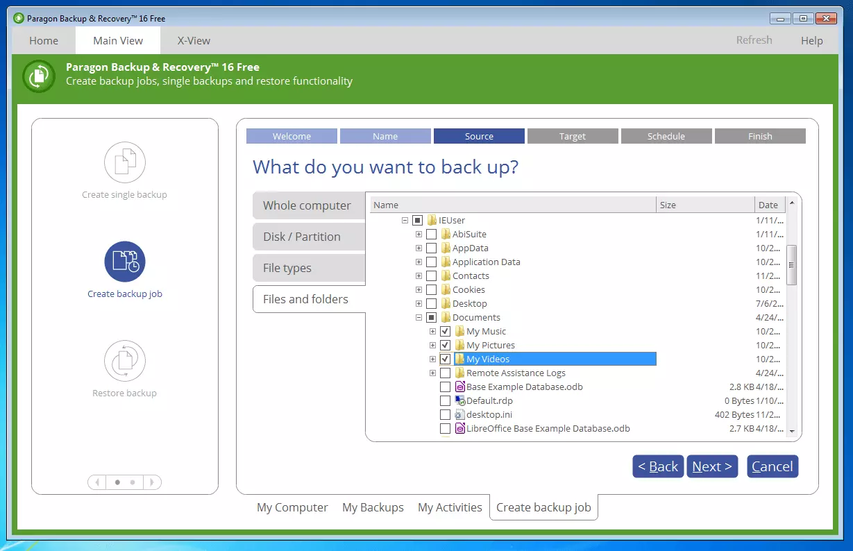853x551 pixels.
Task: Click the Create single backup icon
Action: 124,162
